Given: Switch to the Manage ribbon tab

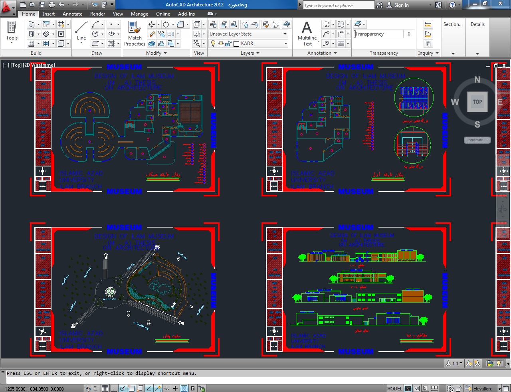Looking at the screenshot, I should 139,14.
